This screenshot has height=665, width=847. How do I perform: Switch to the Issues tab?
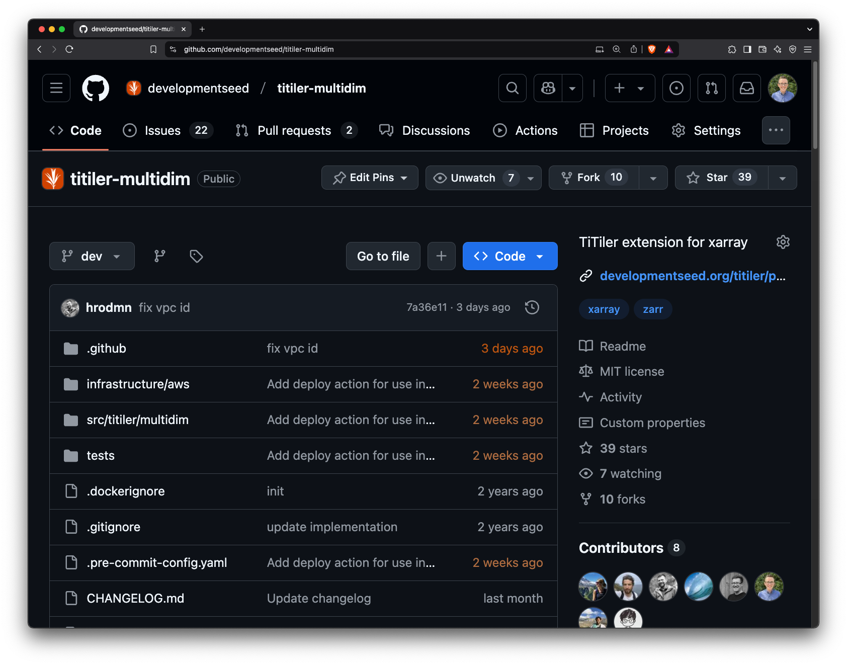pyautogui.click(x=162, y=130)
